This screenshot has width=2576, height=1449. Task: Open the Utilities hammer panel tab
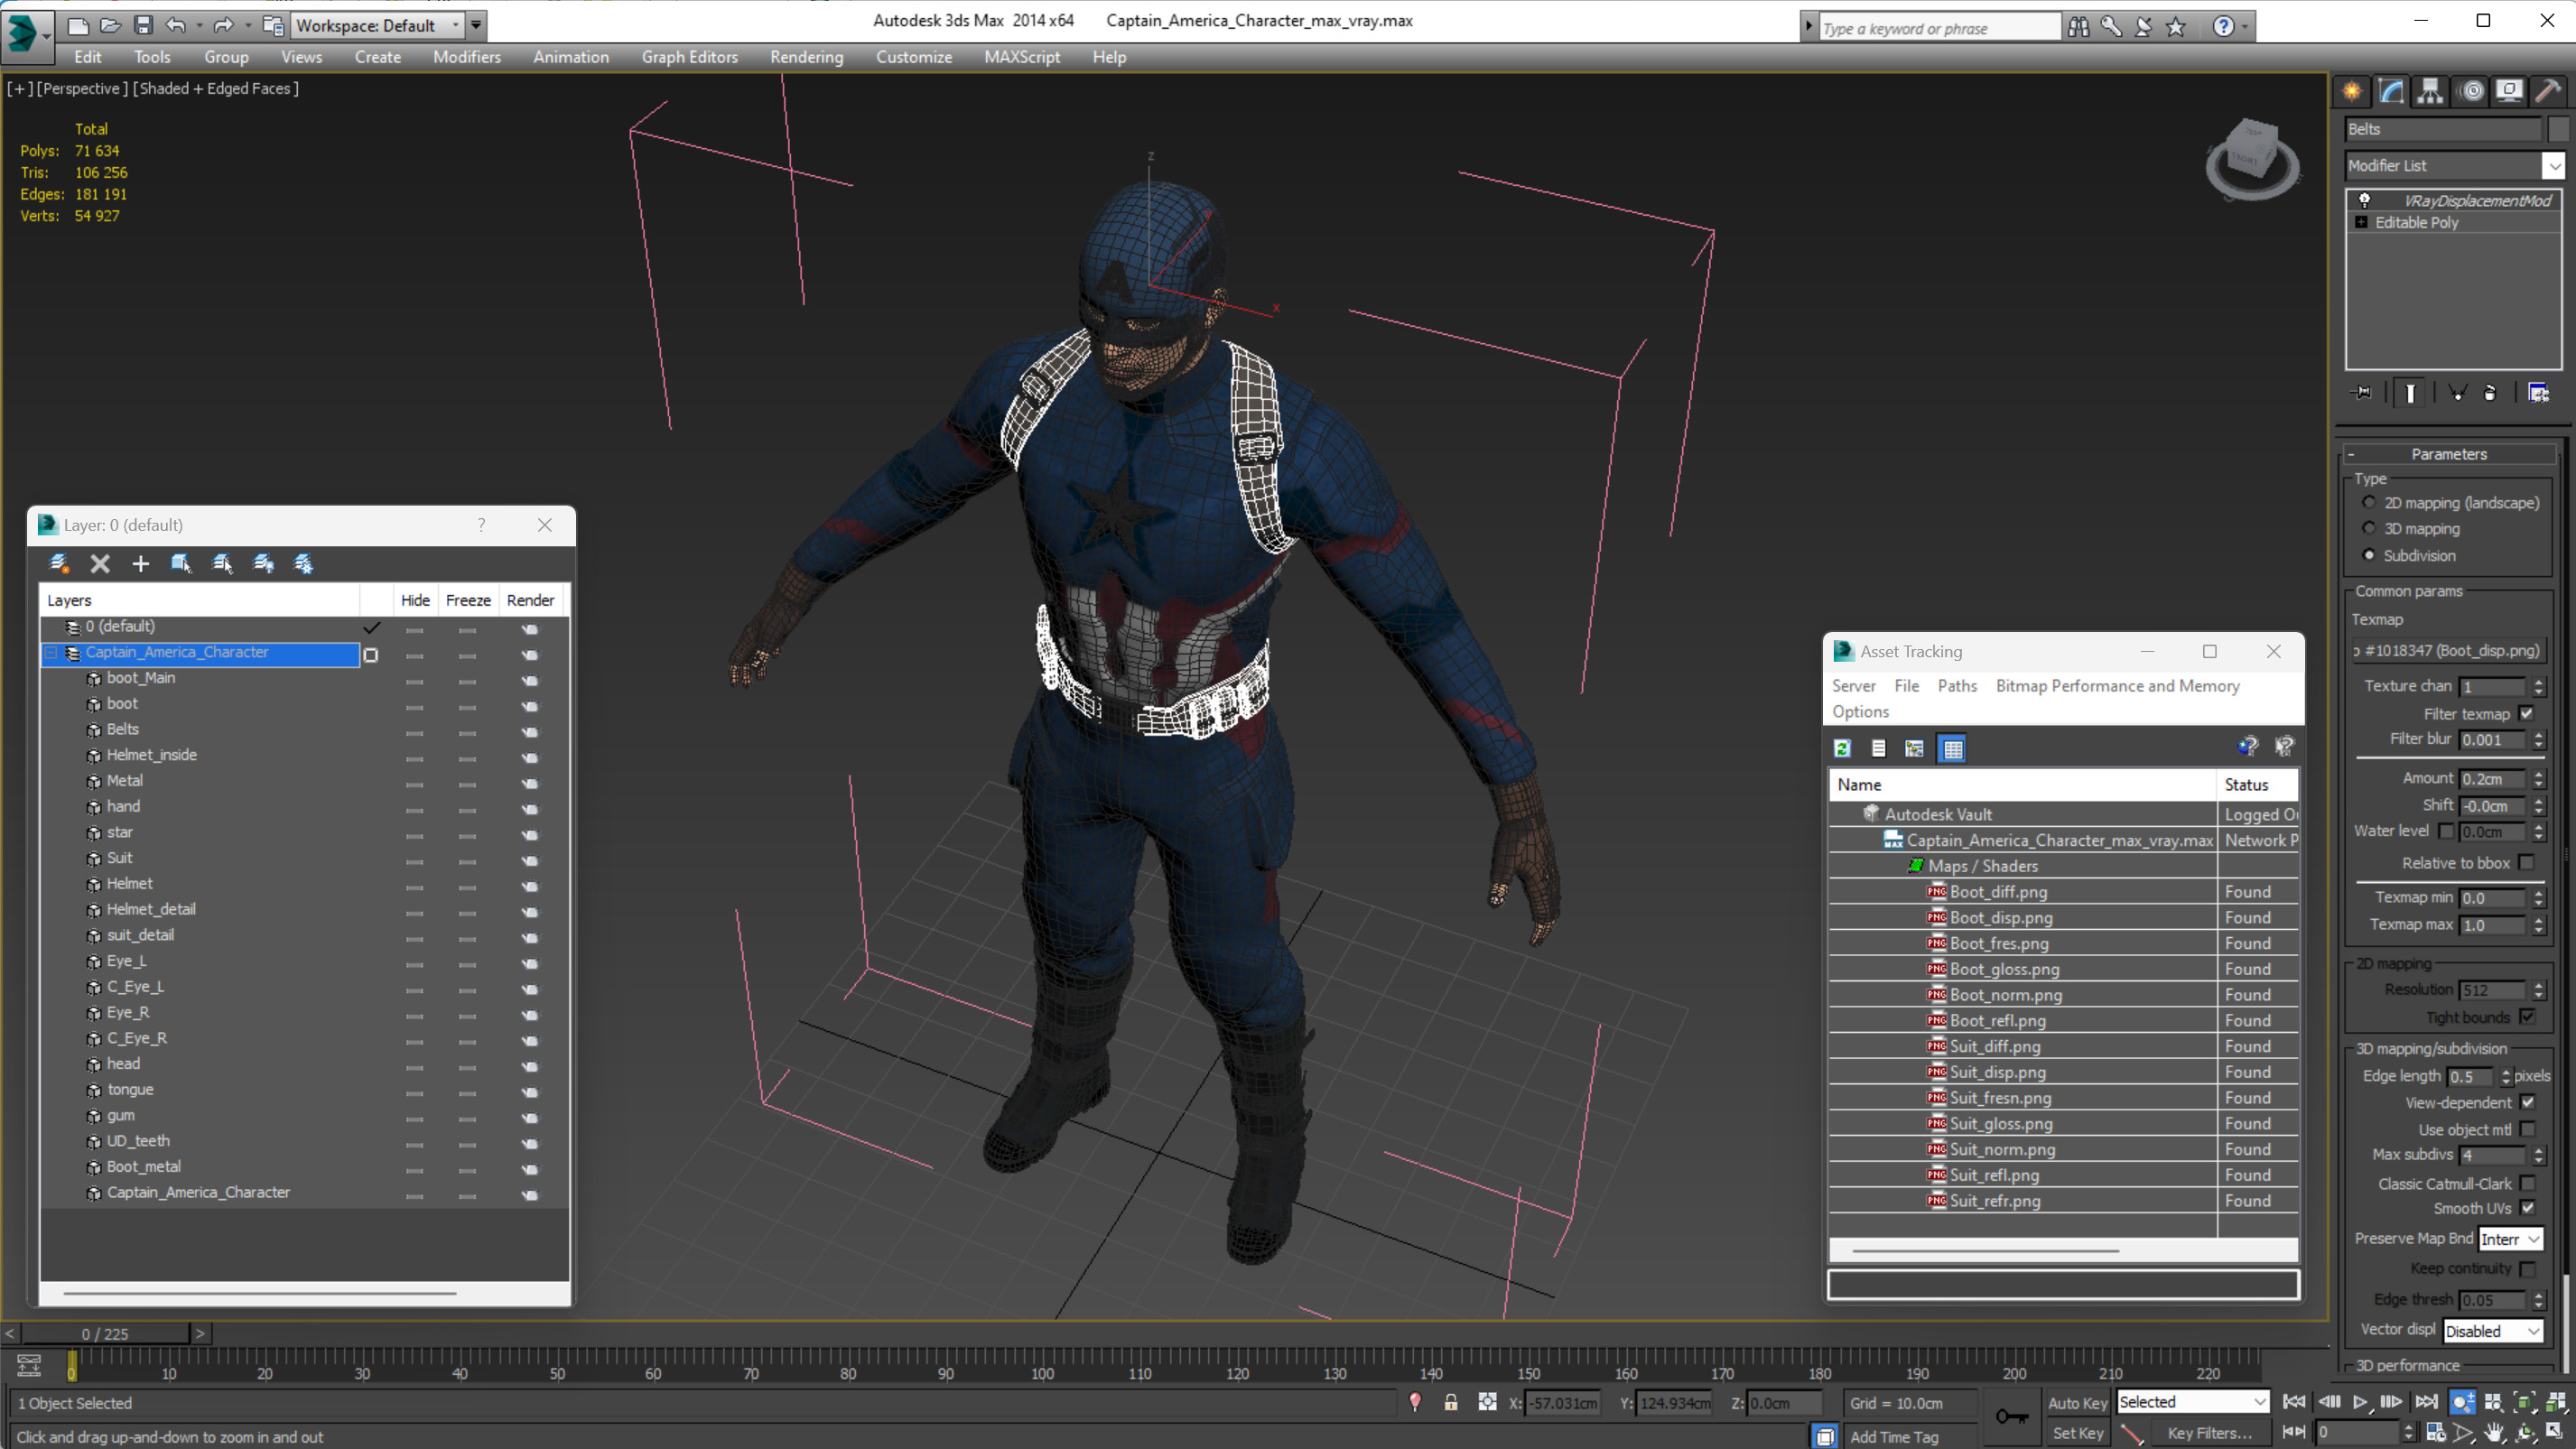coord(2548,91)
